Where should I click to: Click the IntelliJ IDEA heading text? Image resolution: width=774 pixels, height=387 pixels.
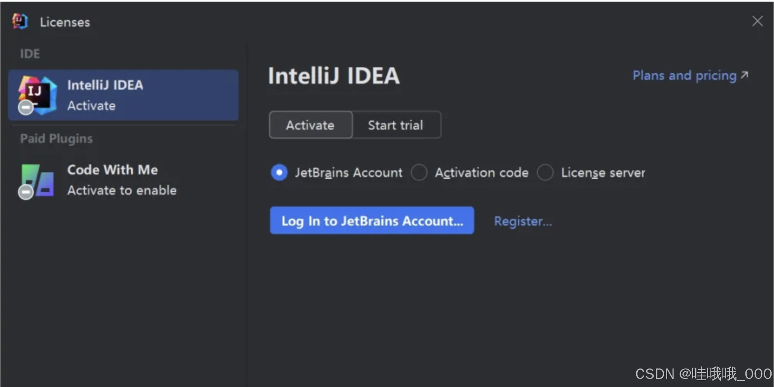click(334, 76)
